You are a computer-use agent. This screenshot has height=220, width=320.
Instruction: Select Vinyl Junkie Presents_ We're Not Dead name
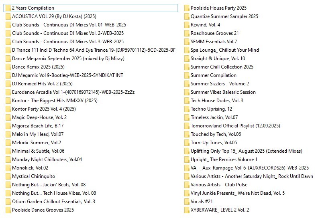pyautogui.click(x=238, y=193)
